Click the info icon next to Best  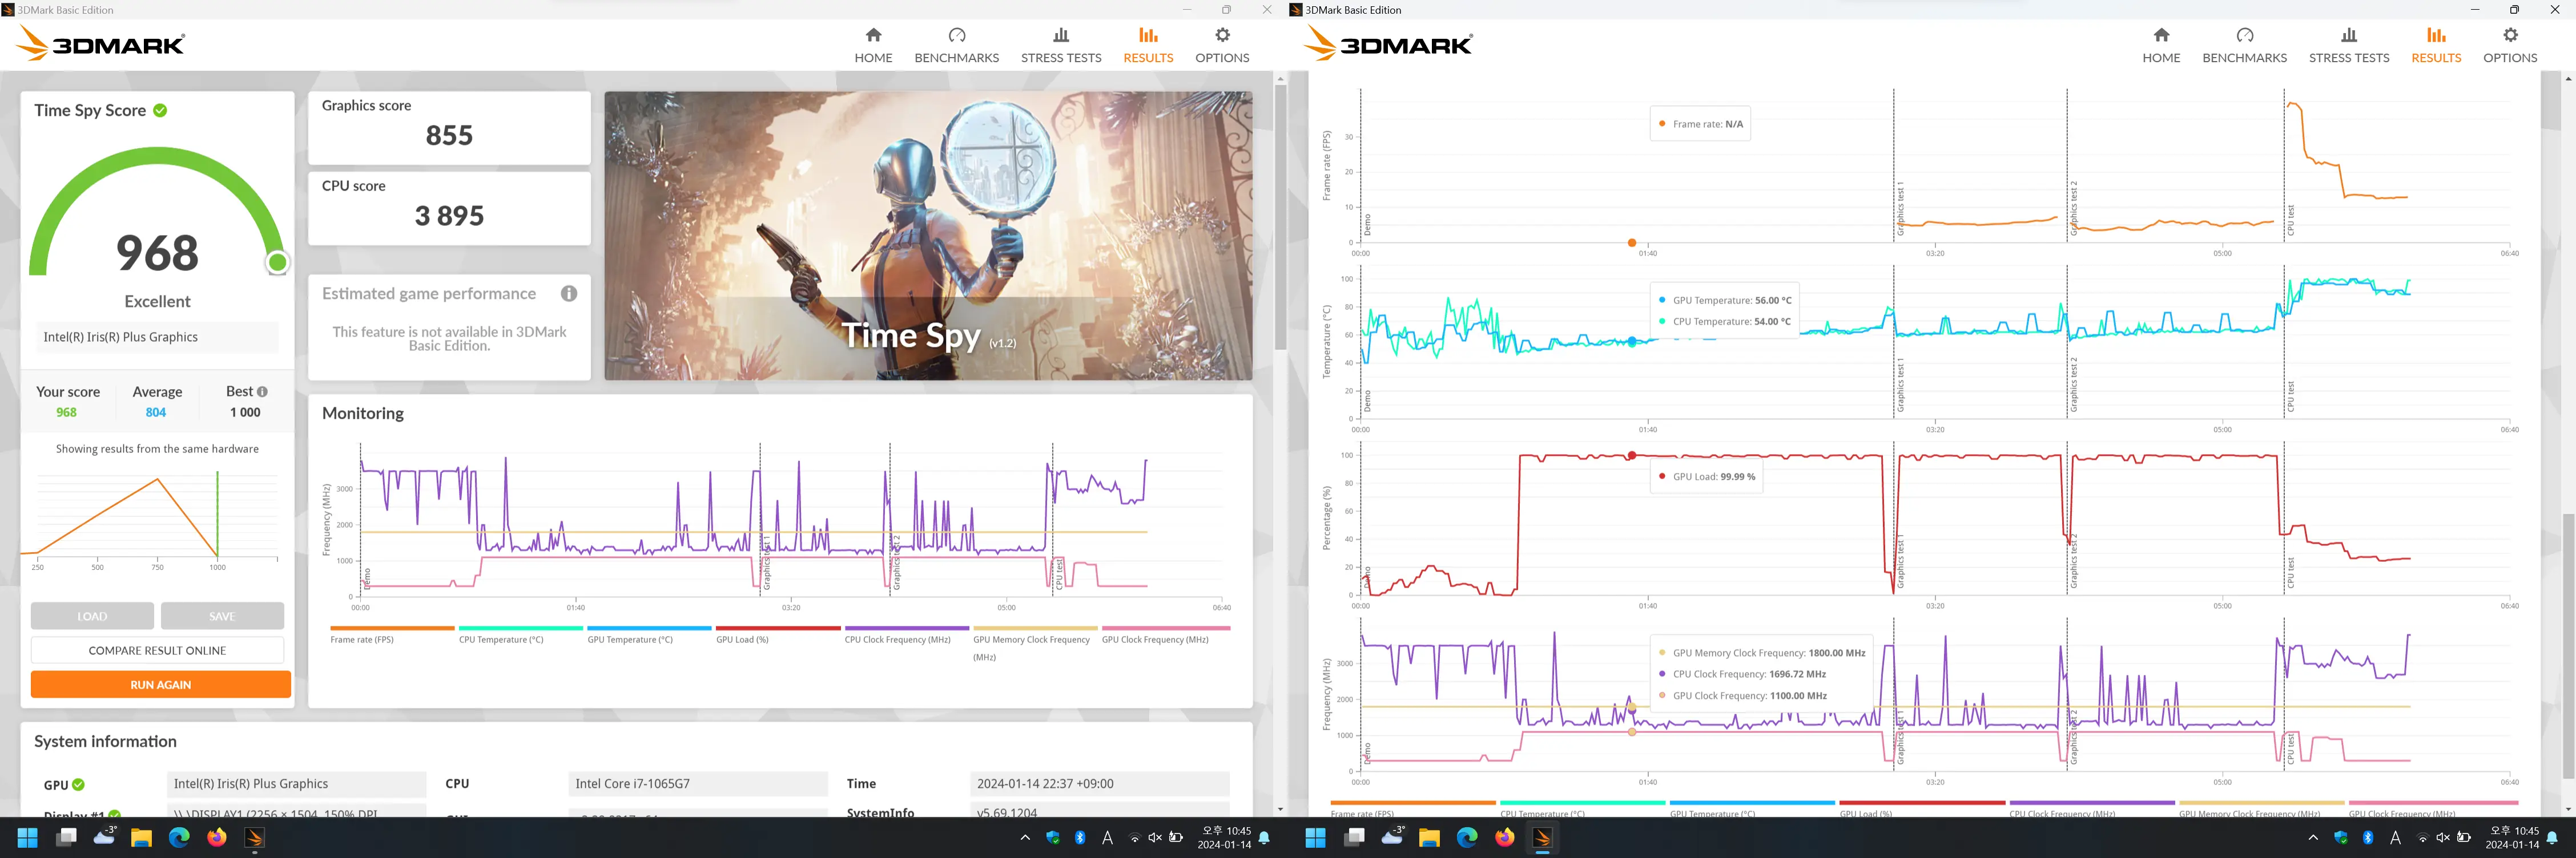coord(262,392)
